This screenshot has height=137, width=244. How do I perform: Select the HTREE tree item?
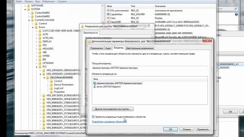click(46, 56)
